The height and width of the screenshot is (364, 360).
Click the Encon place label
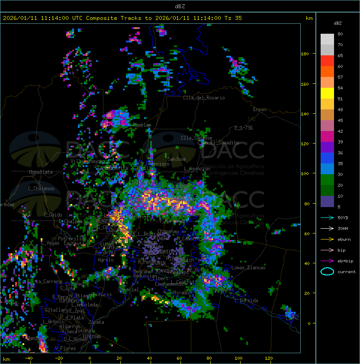(260, 109)
